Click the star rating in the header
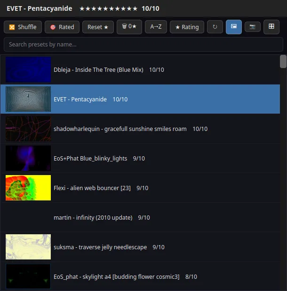 tap(108, 8)
